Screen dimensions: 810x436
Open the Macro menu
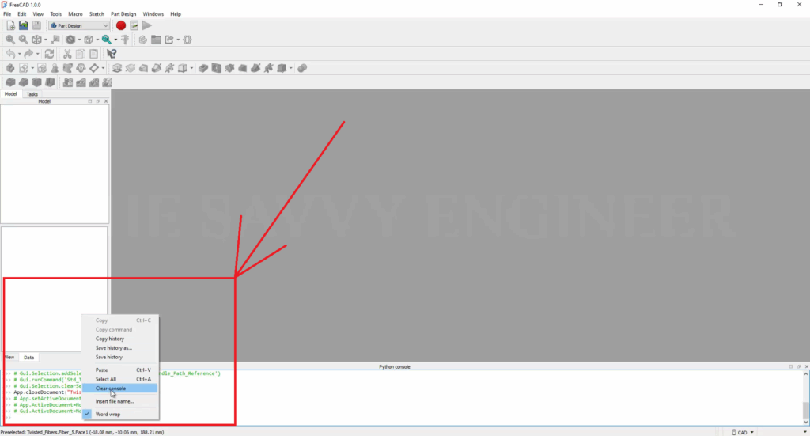(x=75, y=14)
